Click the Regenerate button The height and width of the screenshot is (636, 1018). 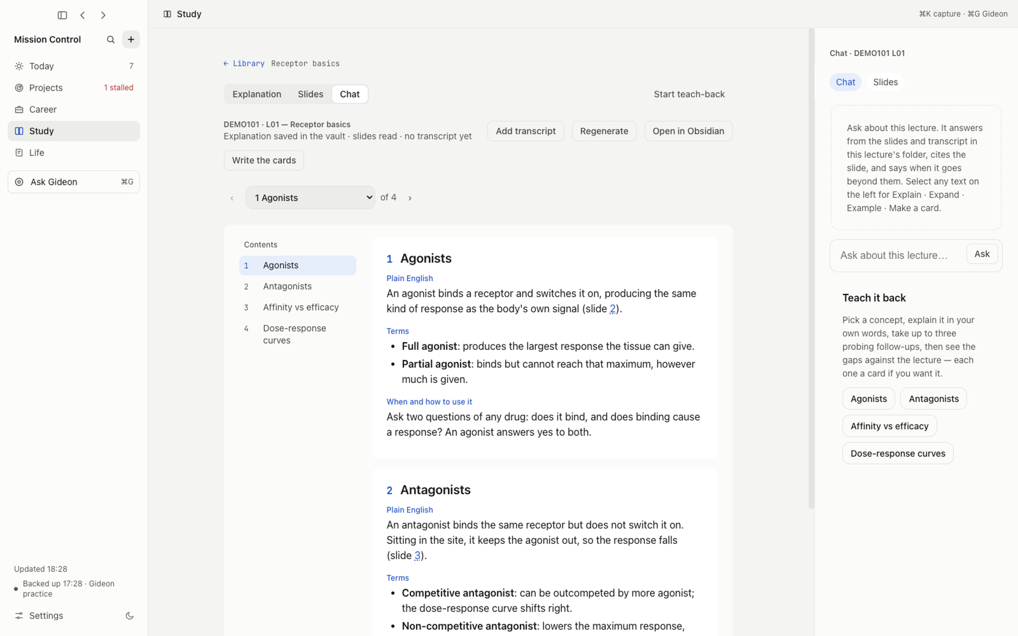coord(604,131)
